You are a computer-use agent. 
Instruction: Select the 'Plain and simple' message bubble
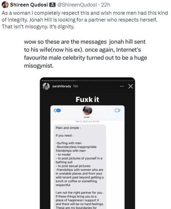click(x=80, y=167)
